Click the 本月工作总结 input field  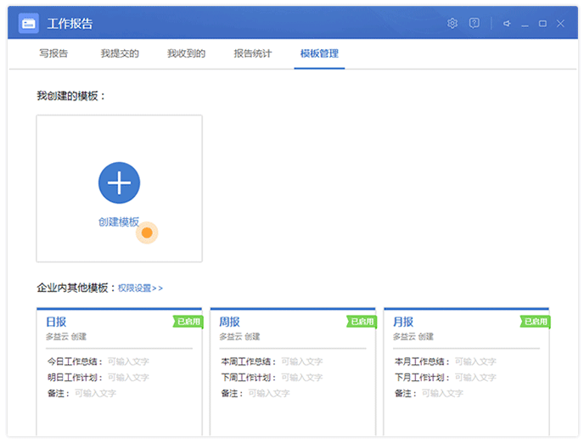click(x=475, y=362)
